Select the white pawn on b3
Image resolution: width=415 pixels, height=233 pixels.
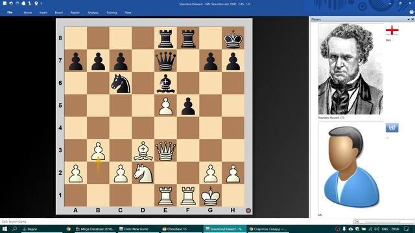(98, 150)
